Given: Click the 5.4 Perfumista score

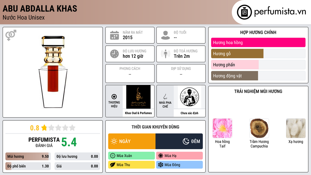Looking at the screenshot, I should click(x=69, y=142).
